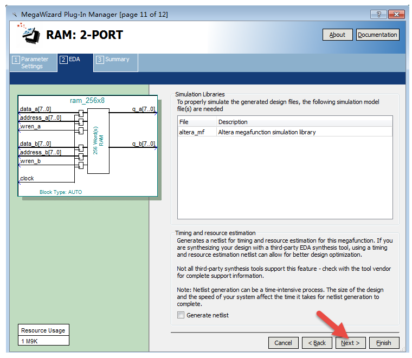This screenshot has width=412, height=358.
Task: Click the Finish button
Action: click(x=384, y=343)
